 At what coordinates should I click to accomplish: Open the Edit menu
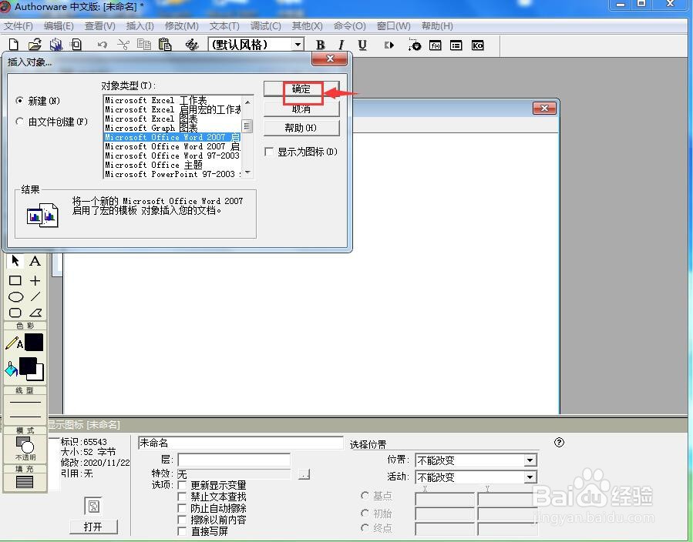(x=59, y=26)
